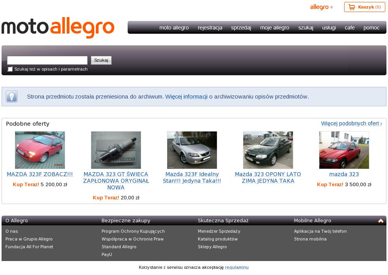Open 'Więcej podobnych ofert' link
This screenshot has height=275, width=388.
coord(352,123)
